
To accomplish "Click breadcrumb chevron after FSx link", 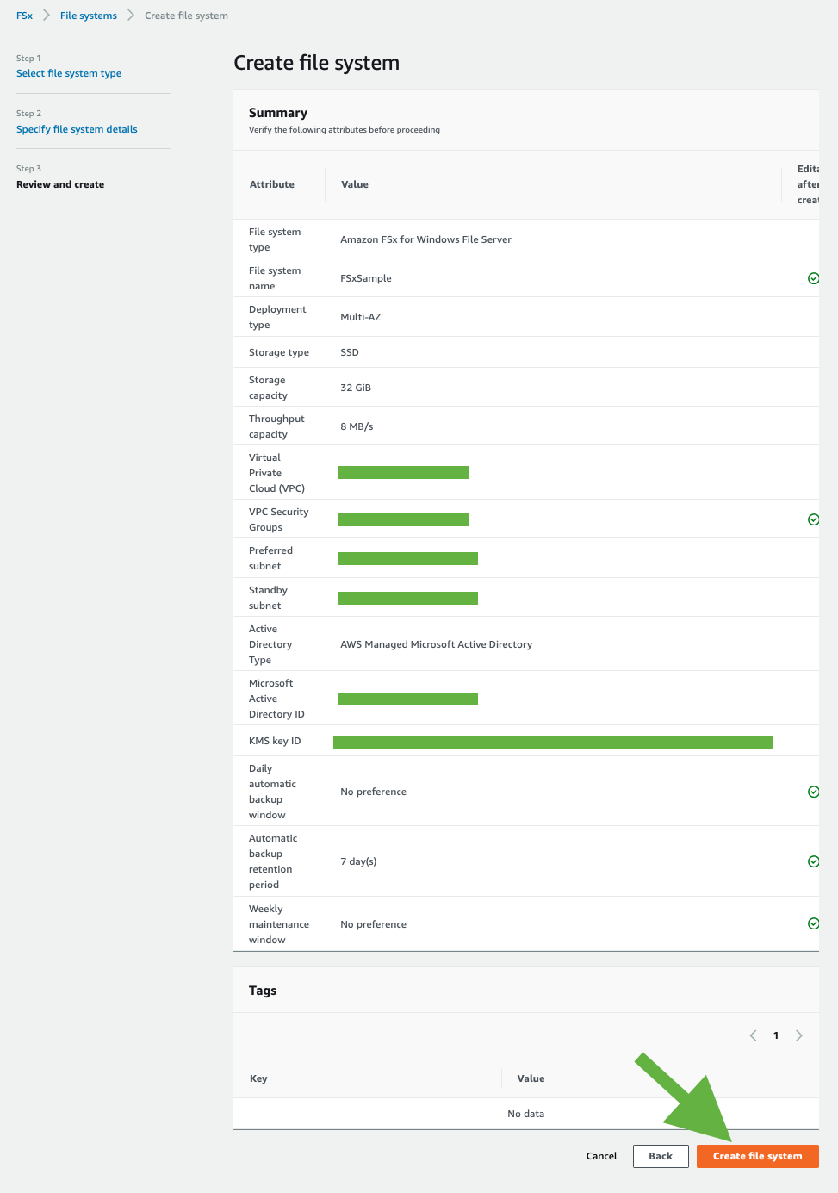I will click(47, 16).
